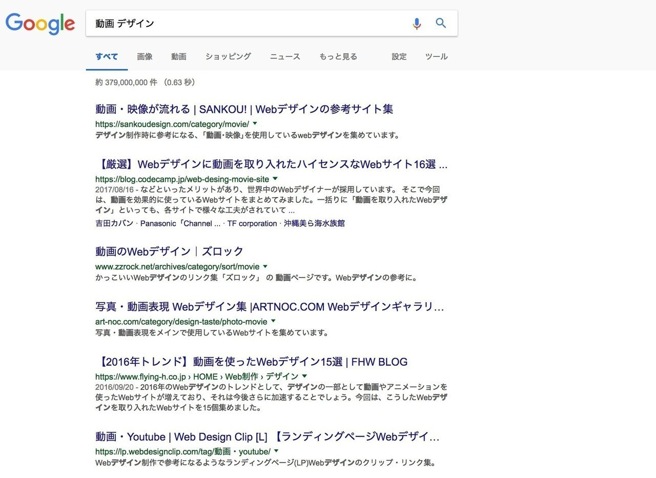Screen dimensions: 656x478
Task: Select the すべて tab
Action: coord(107,56)
